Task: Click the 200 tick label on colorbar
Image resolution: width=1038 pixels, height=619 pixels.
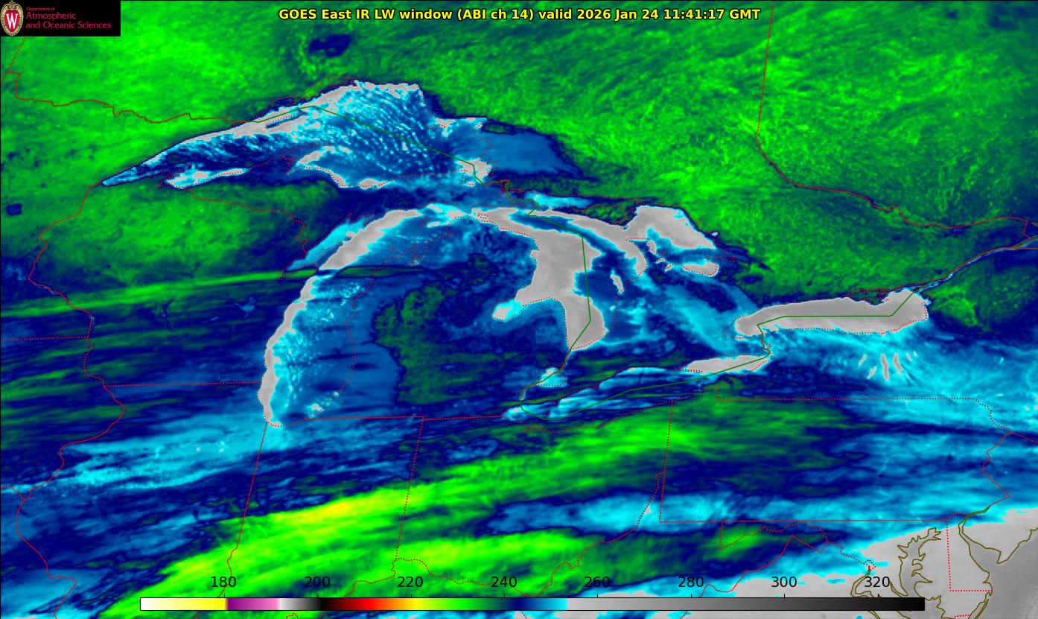Action: pyautogui.click(x=317, y=583)
